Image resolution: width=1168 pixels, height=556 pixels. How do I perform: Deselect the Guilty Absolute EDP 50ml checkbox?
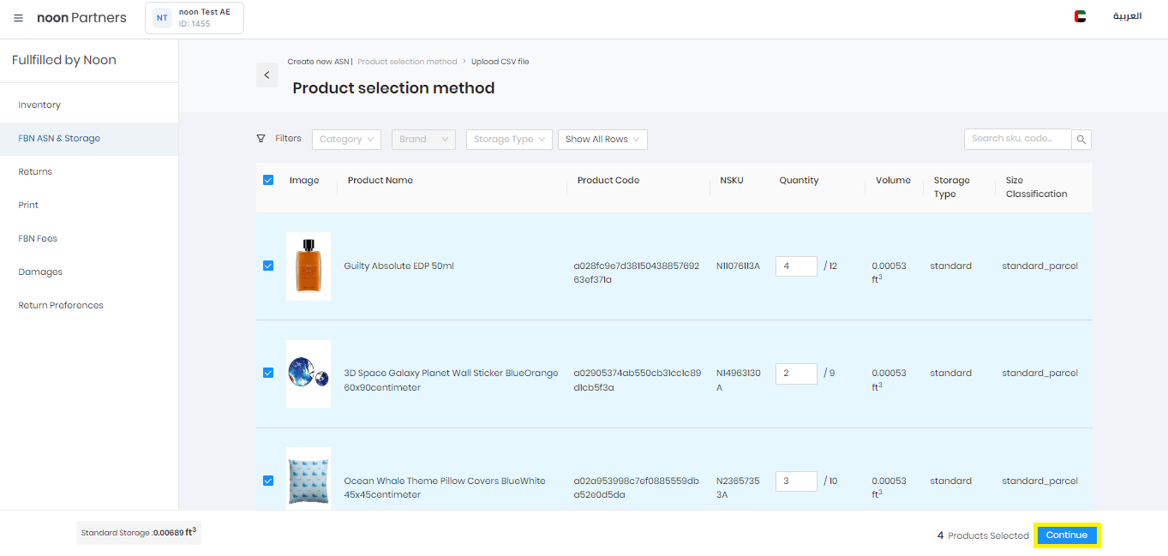(x=268, y=266)
